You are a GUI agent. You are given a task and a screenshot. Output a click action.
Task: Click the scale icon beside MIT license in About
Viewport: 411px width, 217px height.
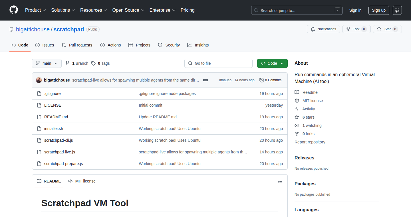[x=297, y=101]
